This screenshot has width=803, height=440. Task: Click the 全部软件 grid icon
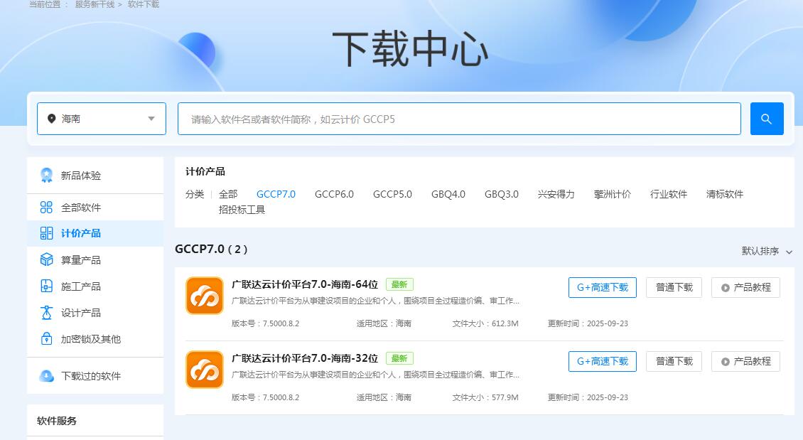point(47,208)
